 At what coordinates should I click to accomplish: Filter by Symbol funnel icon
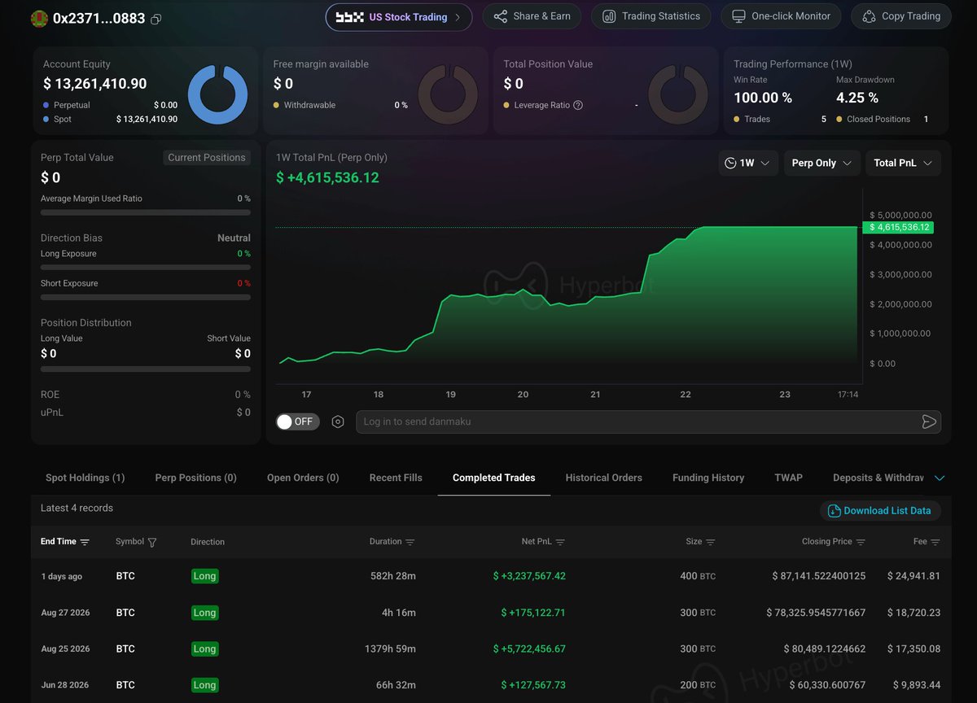(x=152, y=543)
